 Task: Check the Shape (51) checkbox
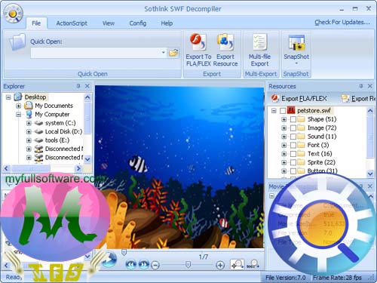pyautogui.click(x=293, y=119)
